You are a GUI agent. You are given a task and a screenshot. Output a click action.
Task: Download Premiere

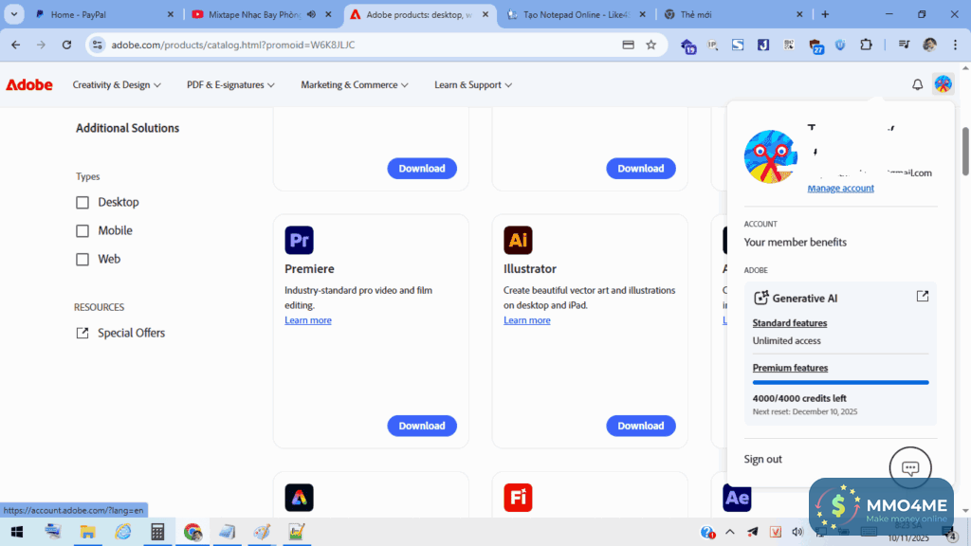422,426
